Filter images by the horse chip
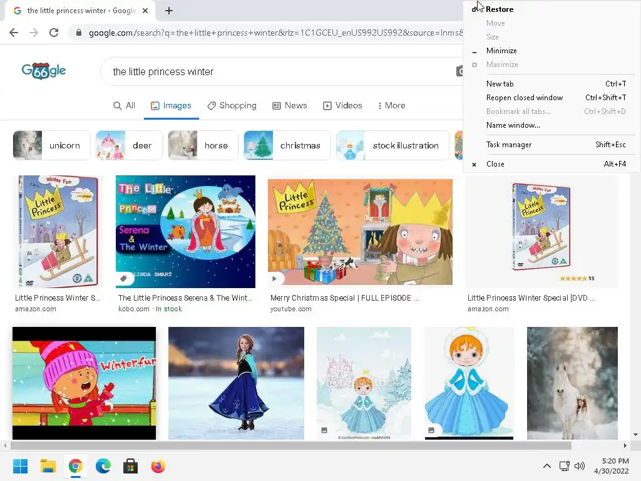The width and height of the screenshot is (641, 481). coord(203,145)
